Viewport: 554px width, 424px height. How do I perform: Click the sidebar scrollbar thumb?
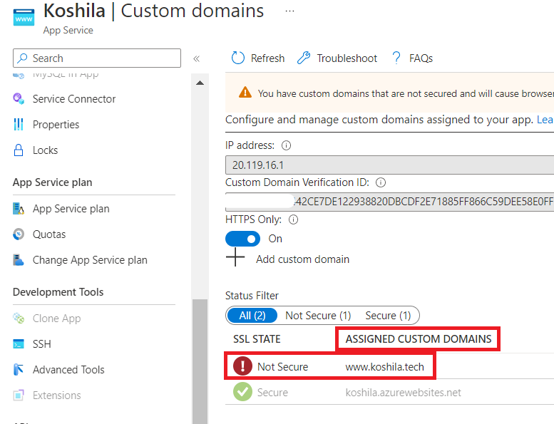point(200,361)
